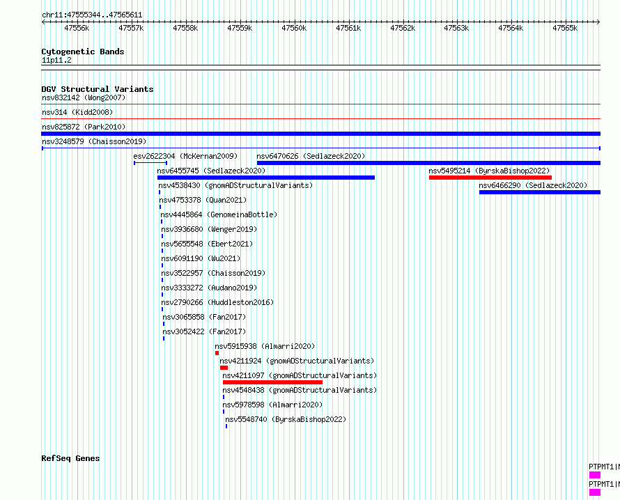Image resolution: width=620 pixels, height=500 pixels.
Task: Select nsv5495214 (ByrskaBishop2022) label
Action: (x=489, y=171)
